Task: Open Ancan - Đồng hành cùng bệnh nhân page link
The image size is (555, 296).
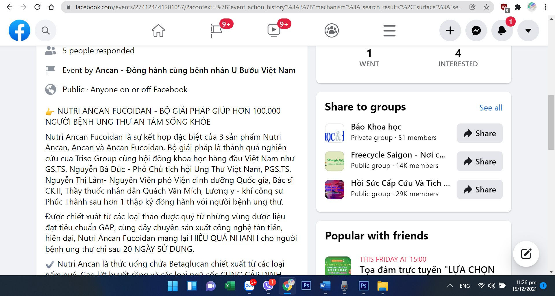Action: coord(195,70)
